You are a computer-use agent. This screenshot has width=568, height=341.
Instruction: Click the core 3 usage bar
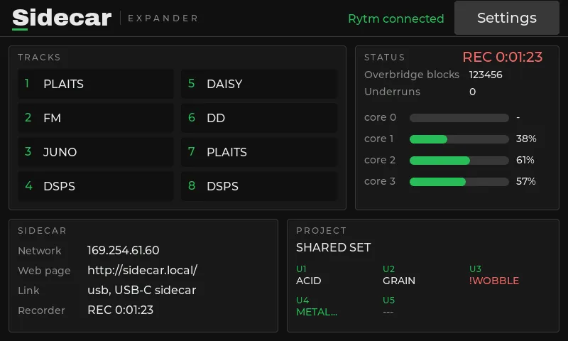click(x=459, y=182)
